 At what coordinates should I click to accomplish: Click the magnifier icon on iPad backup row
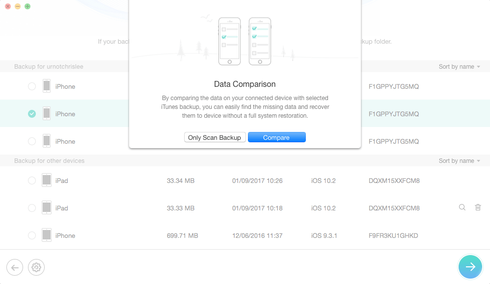[x=462, y=207]
